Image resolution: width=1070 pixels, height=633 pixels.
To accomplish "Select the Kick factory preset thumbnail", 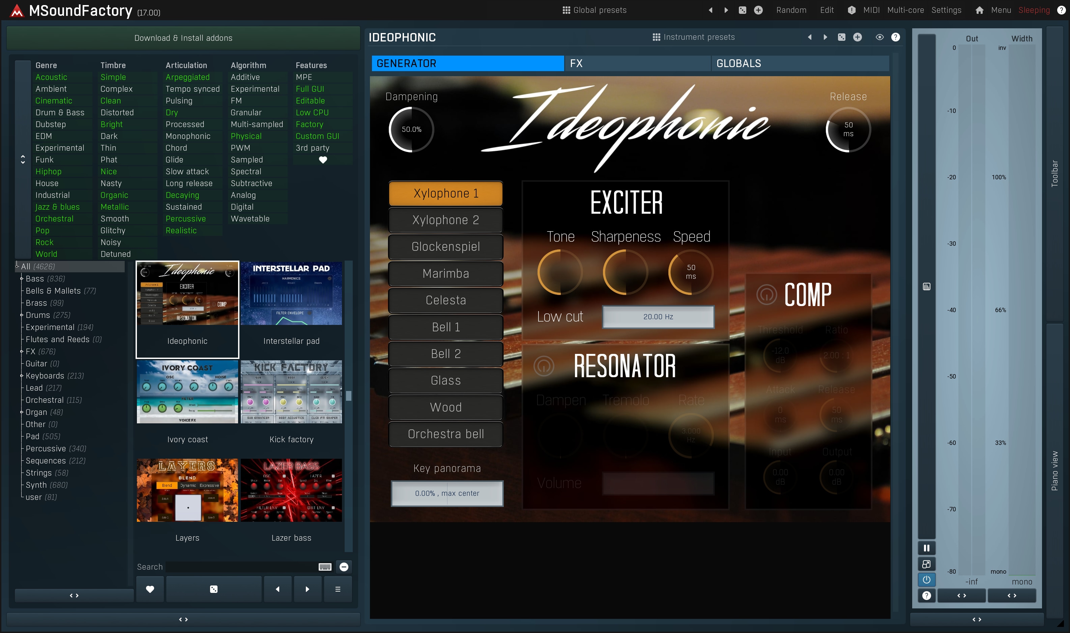I will [291, 392].
